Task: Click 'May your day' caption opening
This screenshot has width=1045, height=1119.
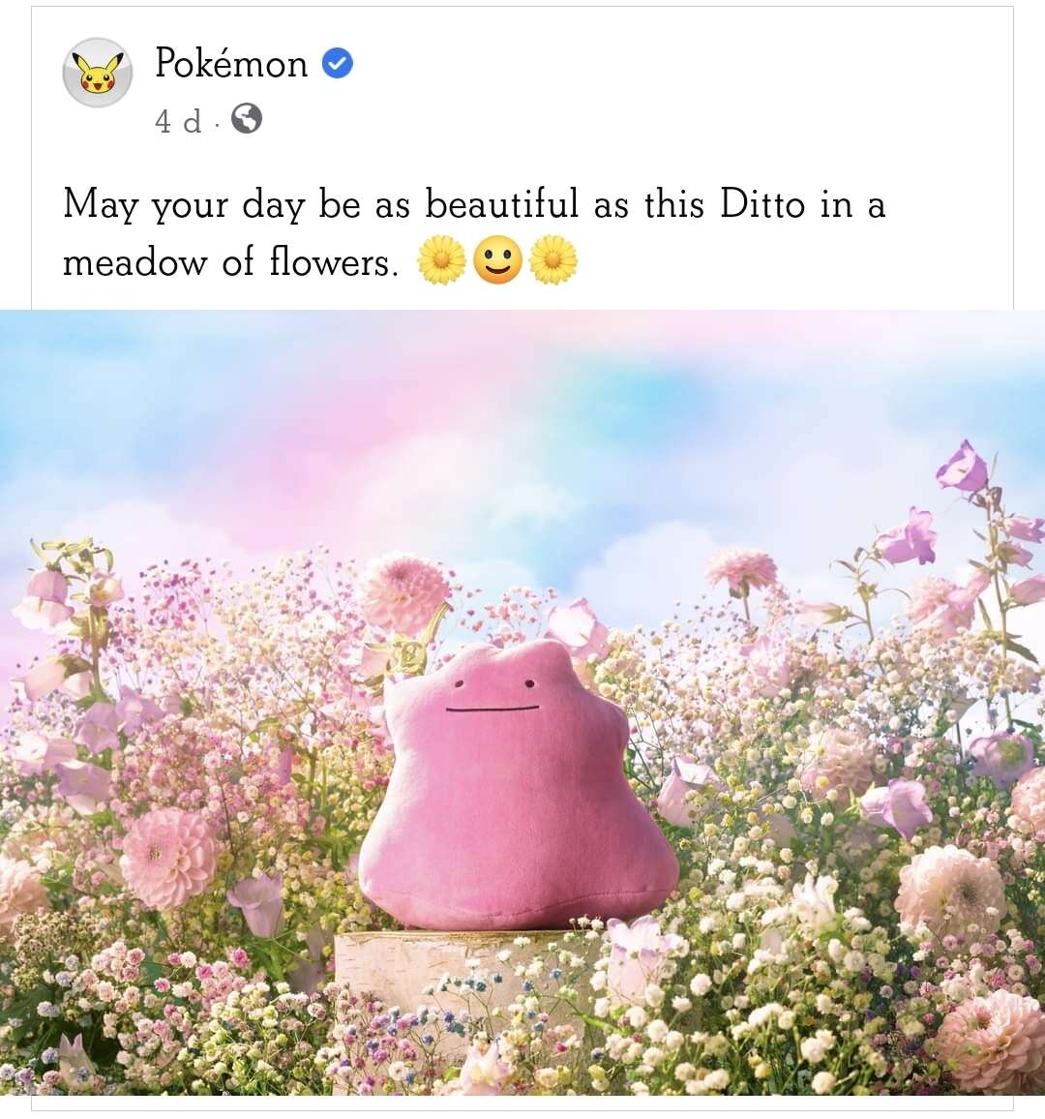Action: tap(183, 205)
